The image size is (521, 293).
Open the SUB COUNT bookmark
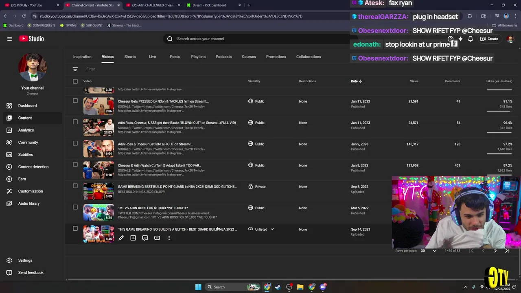click(92, 25)
